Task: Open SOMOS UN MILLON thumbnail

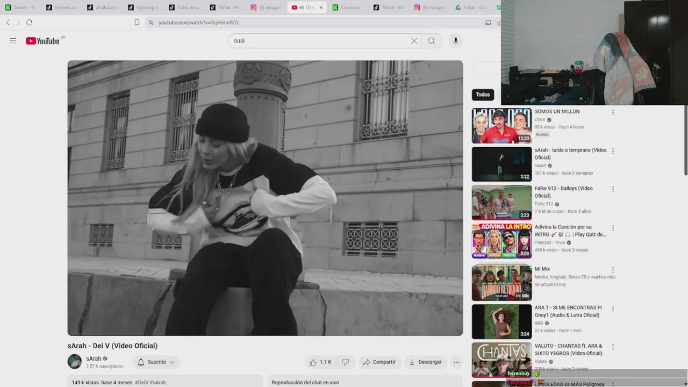Action: tap(501, 126)
